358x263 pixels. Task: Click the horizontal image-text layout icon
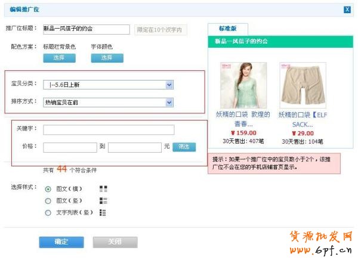pyautogui.click(x=103, y=188)
